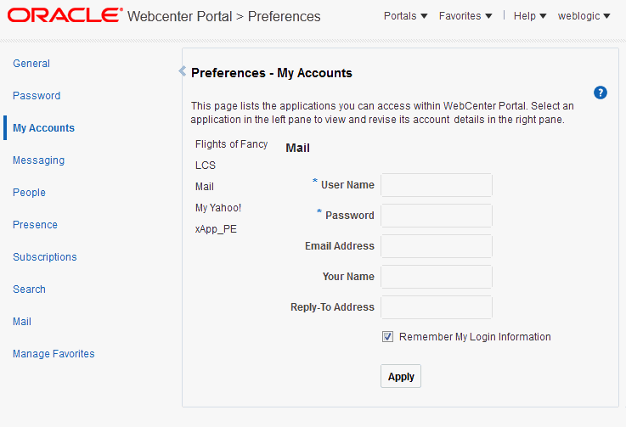This screenshot has height=427, width=626.
Task: Focus the User Name input field
Action: [437, 185]
